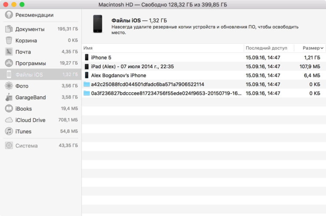Click the iBooks book icon

point(9,108)
